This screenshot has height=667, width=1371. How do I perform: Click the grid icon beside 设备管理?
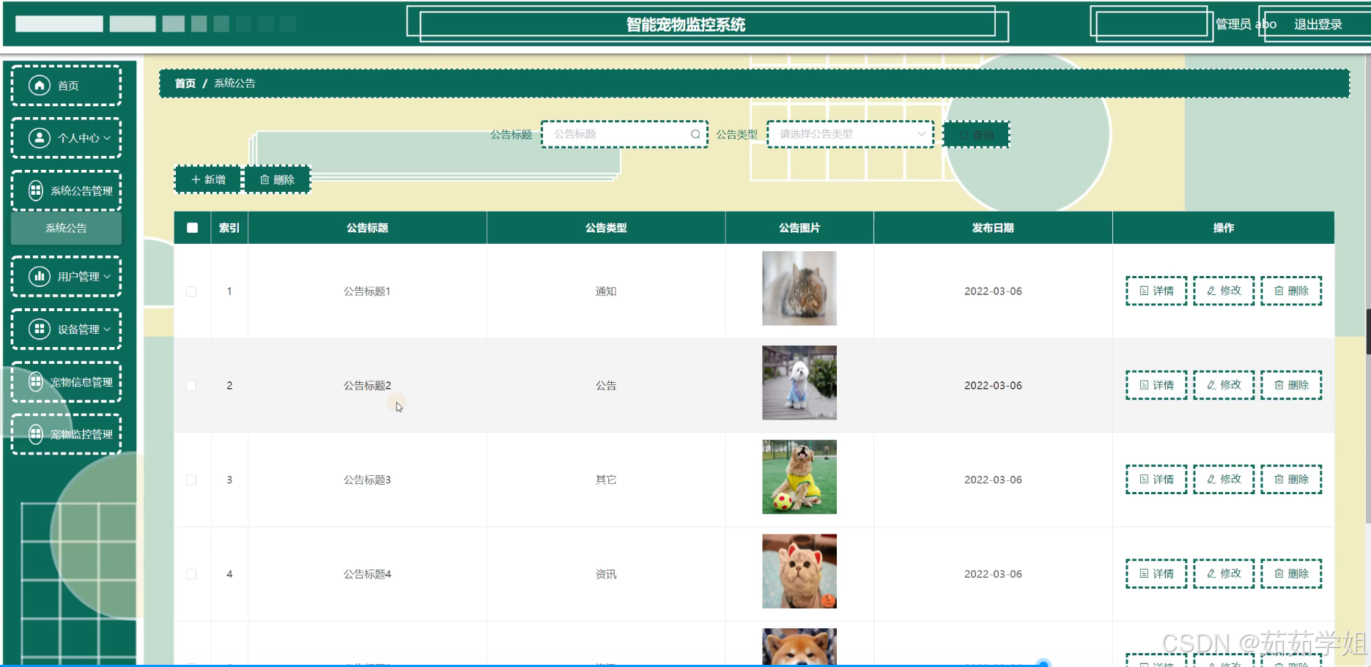tap(40, 329)
